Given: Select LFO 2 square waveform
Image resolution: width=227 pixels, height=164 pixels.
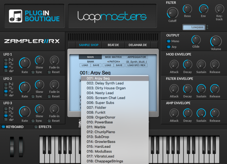Looking at the screenshot, I should (x=6, y=88).
